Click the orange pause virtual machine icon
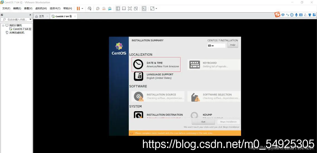This screenshot has width=317, height=153. (x=78, y=8)
